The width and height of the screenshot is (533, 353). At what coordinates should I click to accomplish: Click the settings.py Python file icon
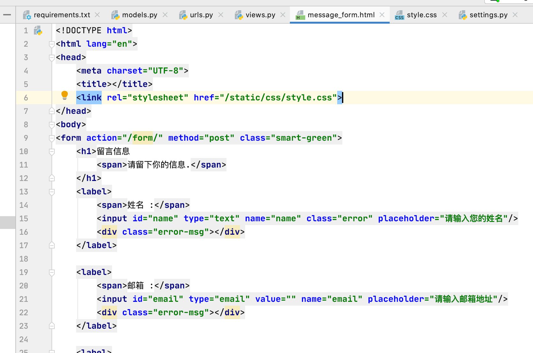pyautogui.click(x=463, y=15)
